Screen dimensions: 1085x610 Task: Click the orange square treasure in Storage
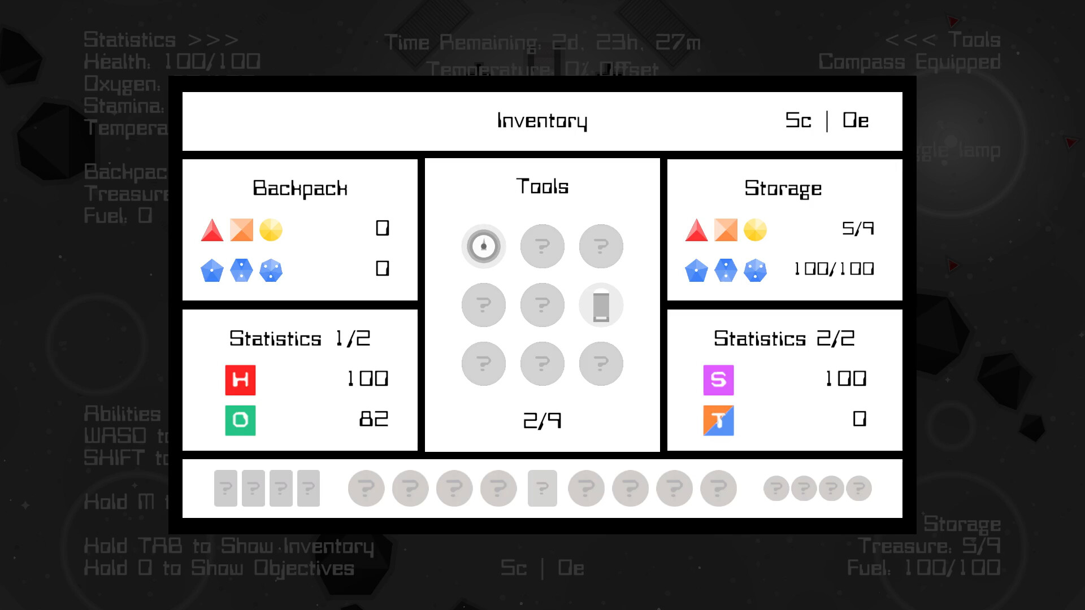tap(726, 230)
